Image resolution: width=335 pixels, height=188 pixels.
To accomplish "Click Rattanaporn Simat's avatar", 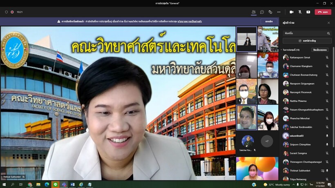I will point(286,58).
